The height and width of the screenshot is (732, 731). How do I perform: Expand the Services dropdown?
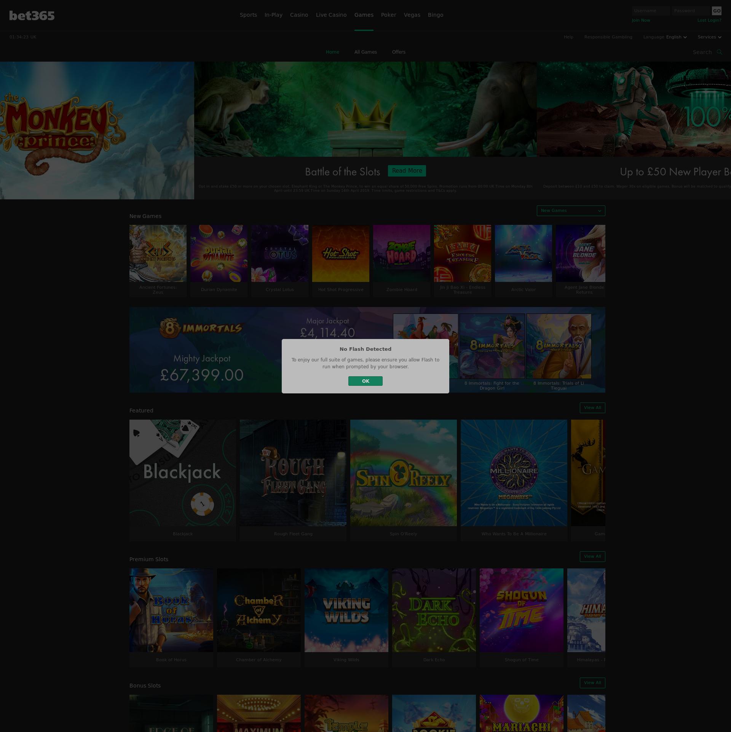[x=709, y=37]
